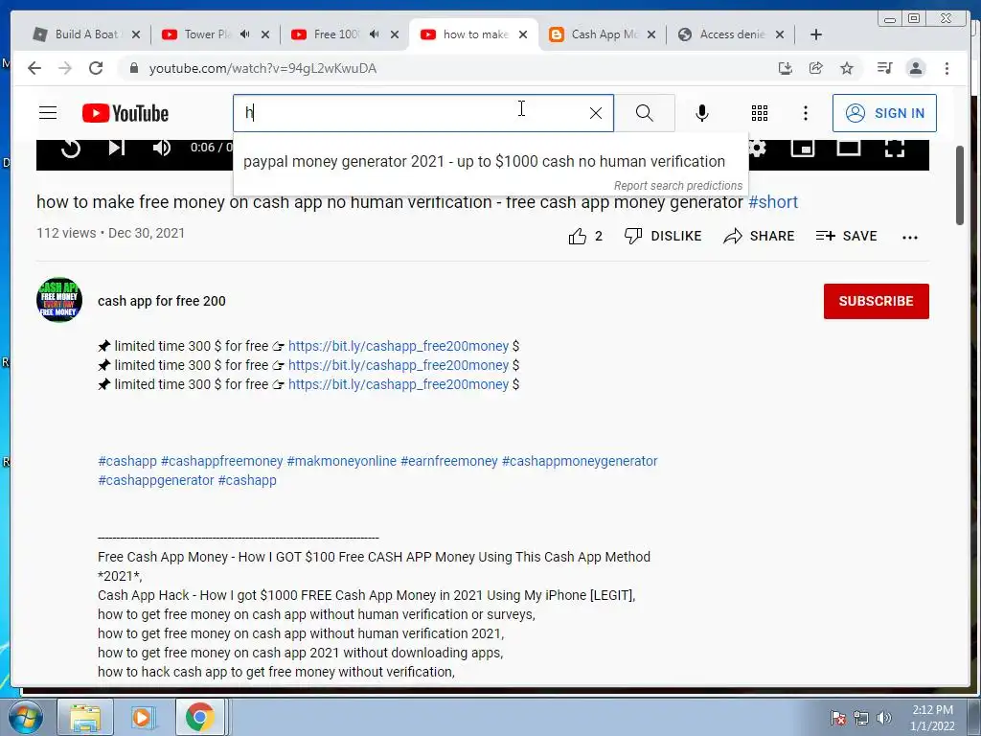Screen dimensions: 981x736
Task: Replay the video
Action: (71, 149)
